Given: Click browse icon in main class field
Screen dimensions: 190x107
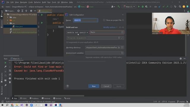Looking at the screenshot, I should 122,32.
